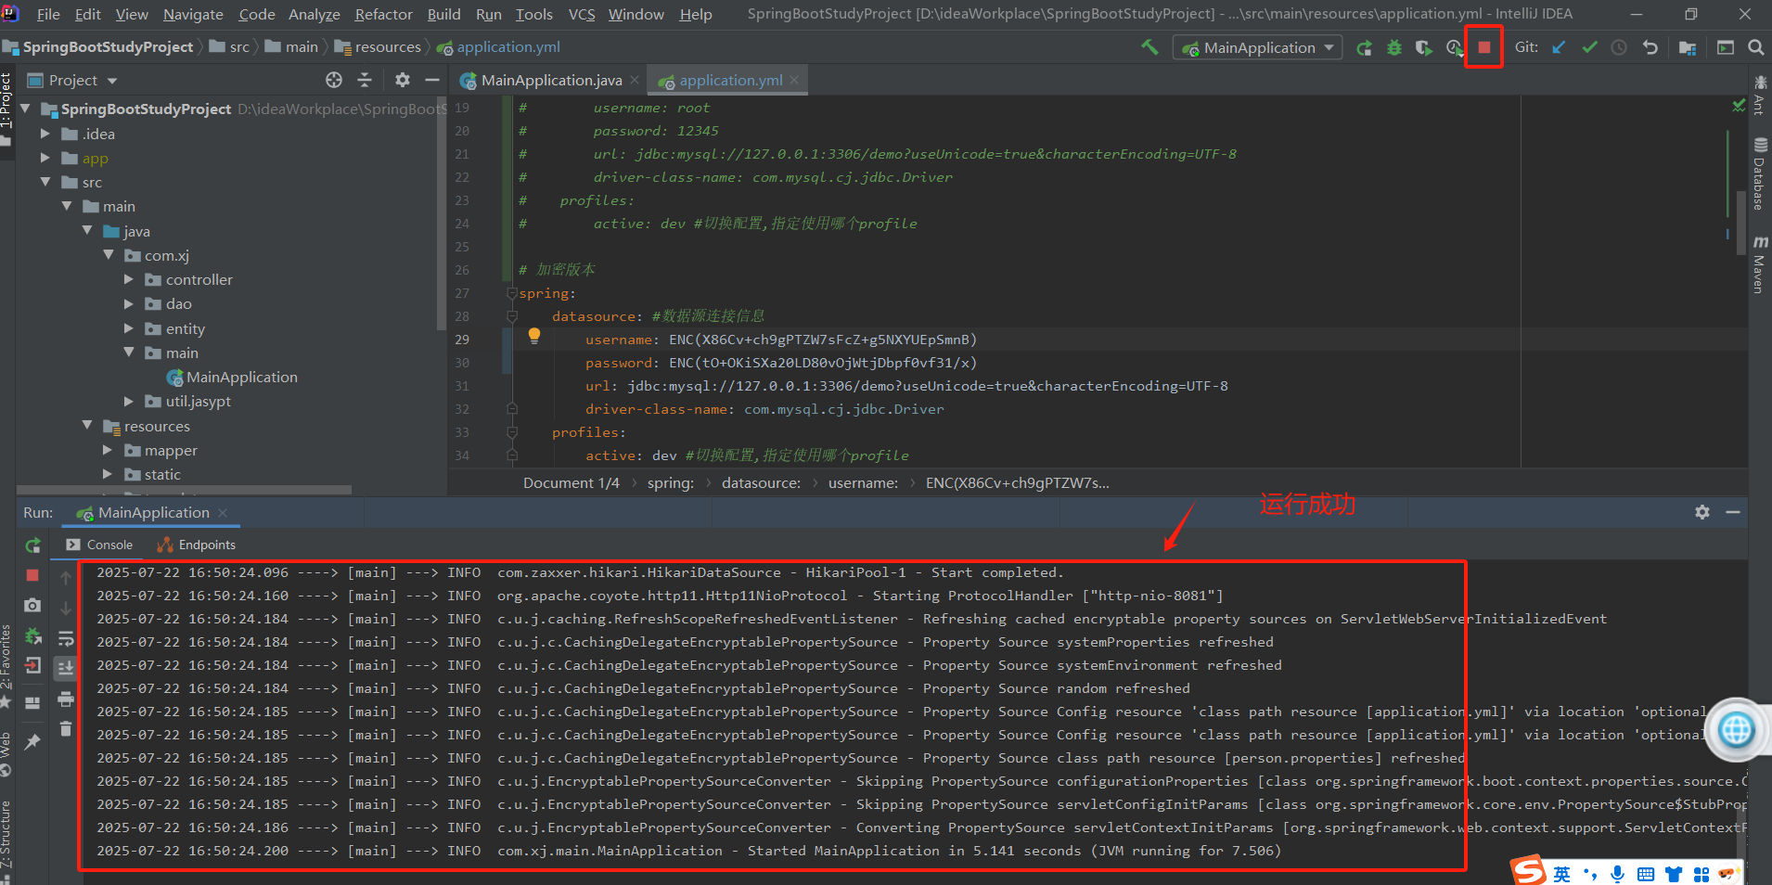The width and height of the screenshot is (1772, 885).
Task: Open the Navigate menu
Action: tap(193, 14)
